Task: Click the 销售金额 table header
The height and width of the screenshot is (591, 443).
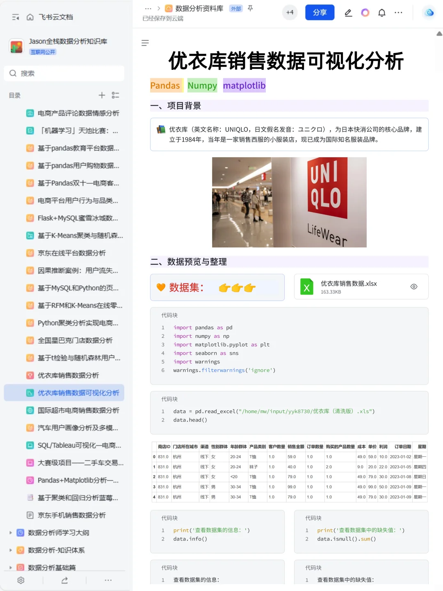Action: coord(296,447)
